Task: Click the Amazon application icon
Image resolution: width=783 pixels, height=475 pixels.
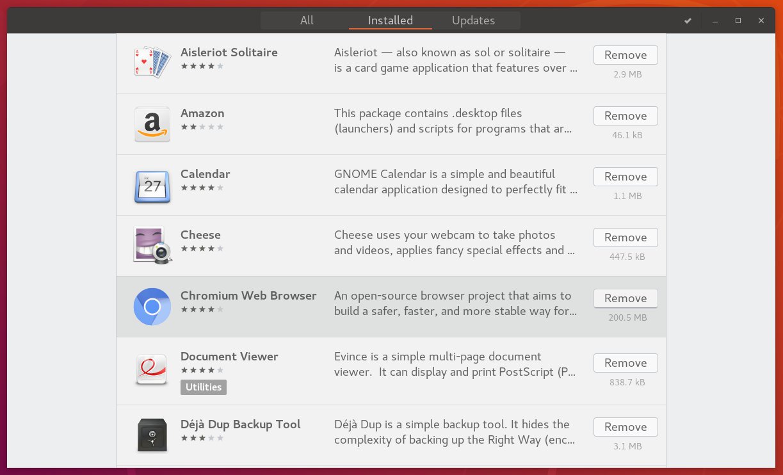Action: pyautogui.click(x=152, y=124)
